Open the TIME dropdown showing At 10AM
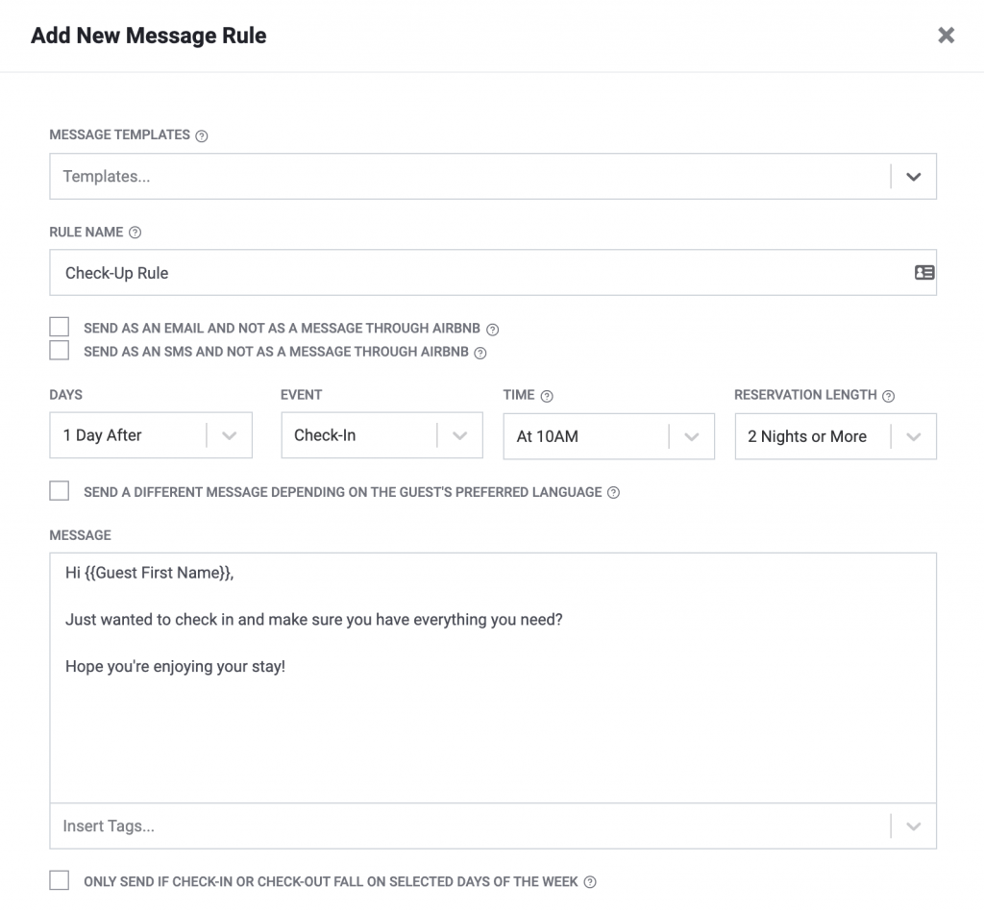Viewport: 984px width, 911px height. [691, 435]
